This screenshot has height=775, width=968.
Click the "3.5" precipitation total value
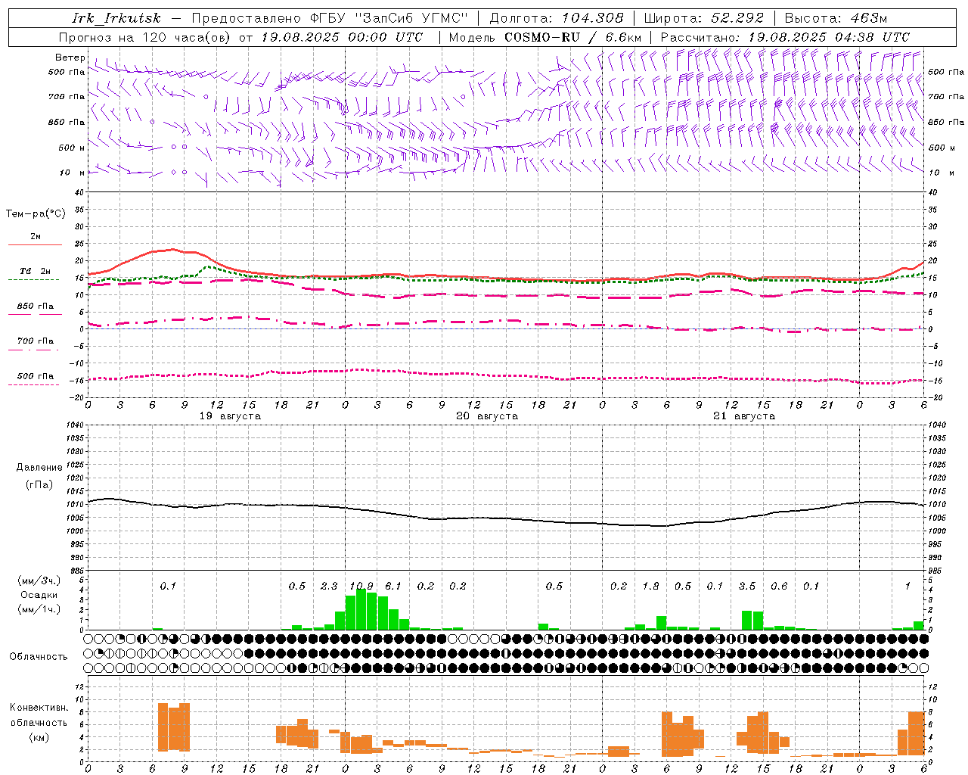[746, 586]
